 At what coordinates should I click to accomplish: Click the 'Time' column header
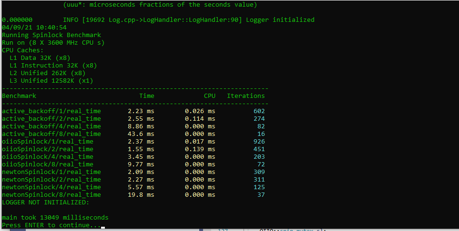147,96
